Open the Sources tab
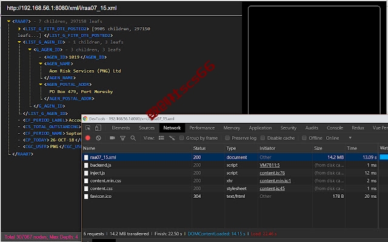The image size is (388, 242). click(147, 128)
